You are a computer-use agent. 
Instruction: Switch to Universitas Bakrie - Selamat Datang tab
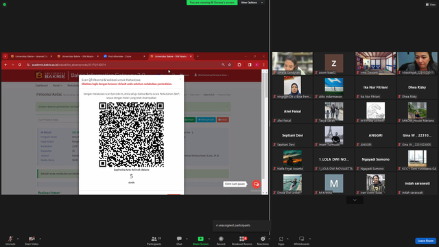32,56
